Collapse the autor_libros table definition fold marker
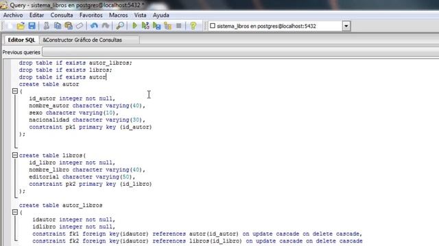439x246 pixels. (x=15, y=213)
